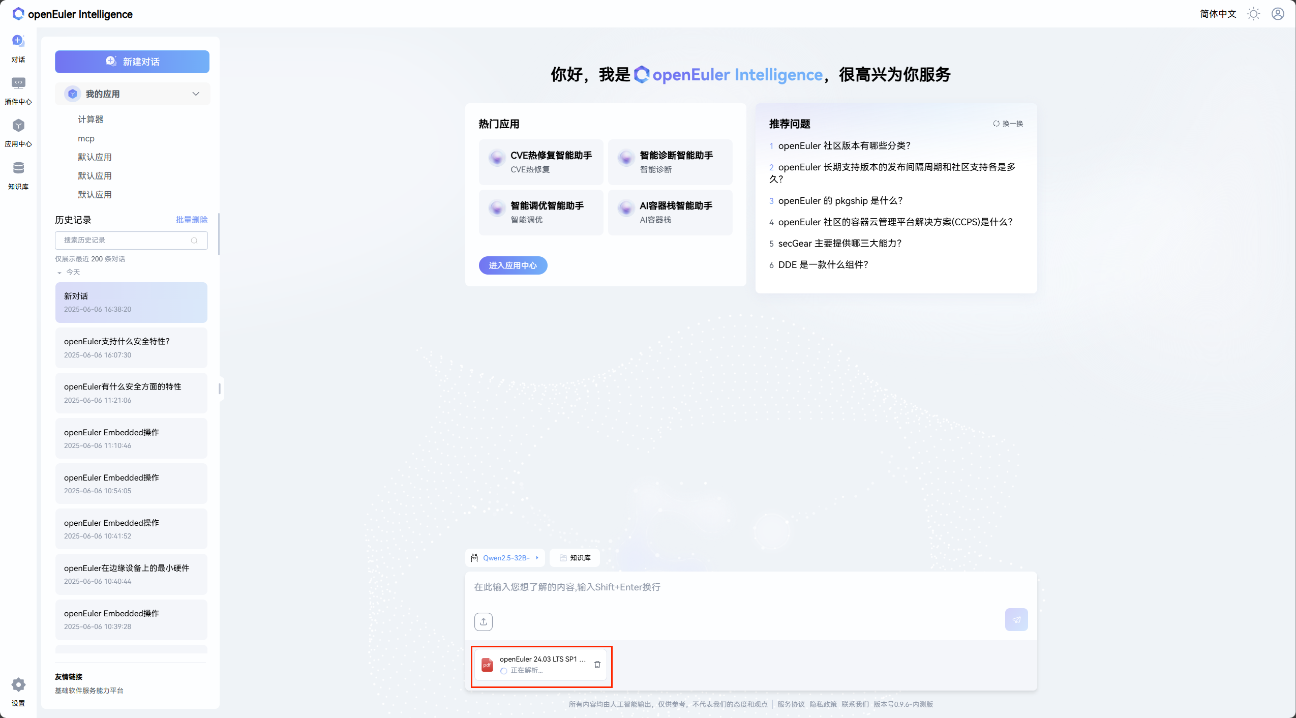Switch language via 简体中文 menu
This screenshot has height=718, width=1296.
[1218, 14]
